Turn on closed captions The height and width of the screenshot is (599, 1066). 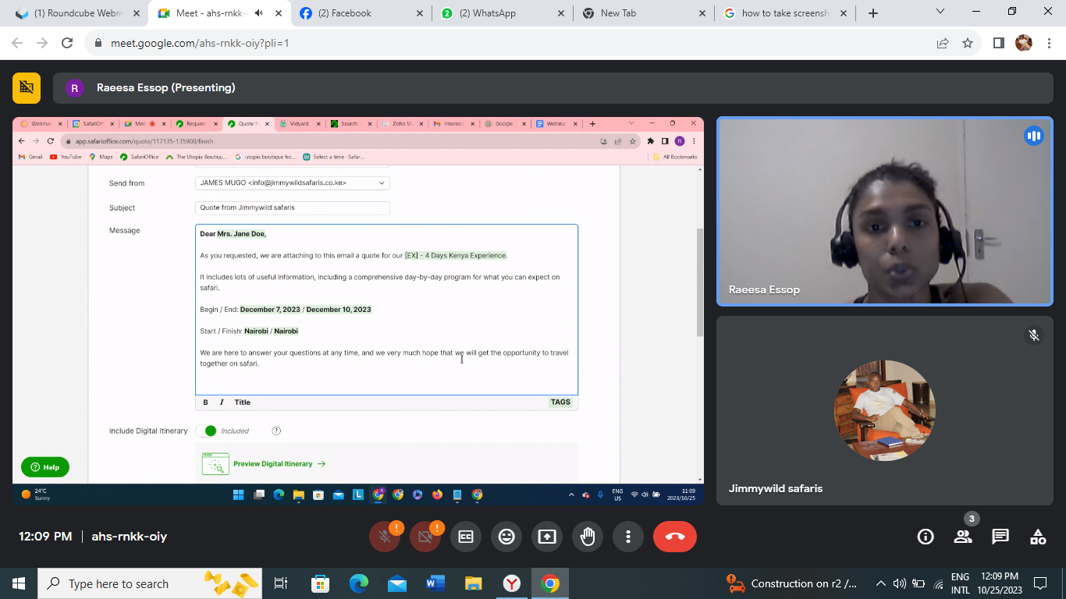[x=466, y=537]
